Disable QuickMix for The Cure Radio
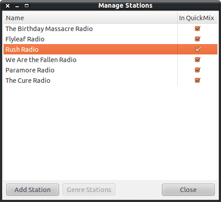This screenshot has width=221, height=202. coord(198,80)
